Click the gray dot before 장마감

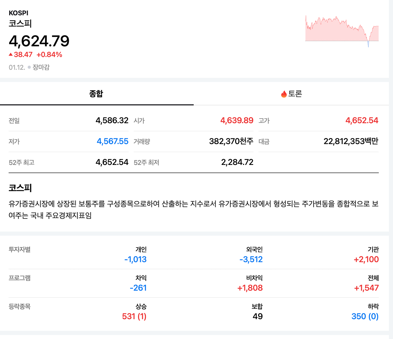29,67
